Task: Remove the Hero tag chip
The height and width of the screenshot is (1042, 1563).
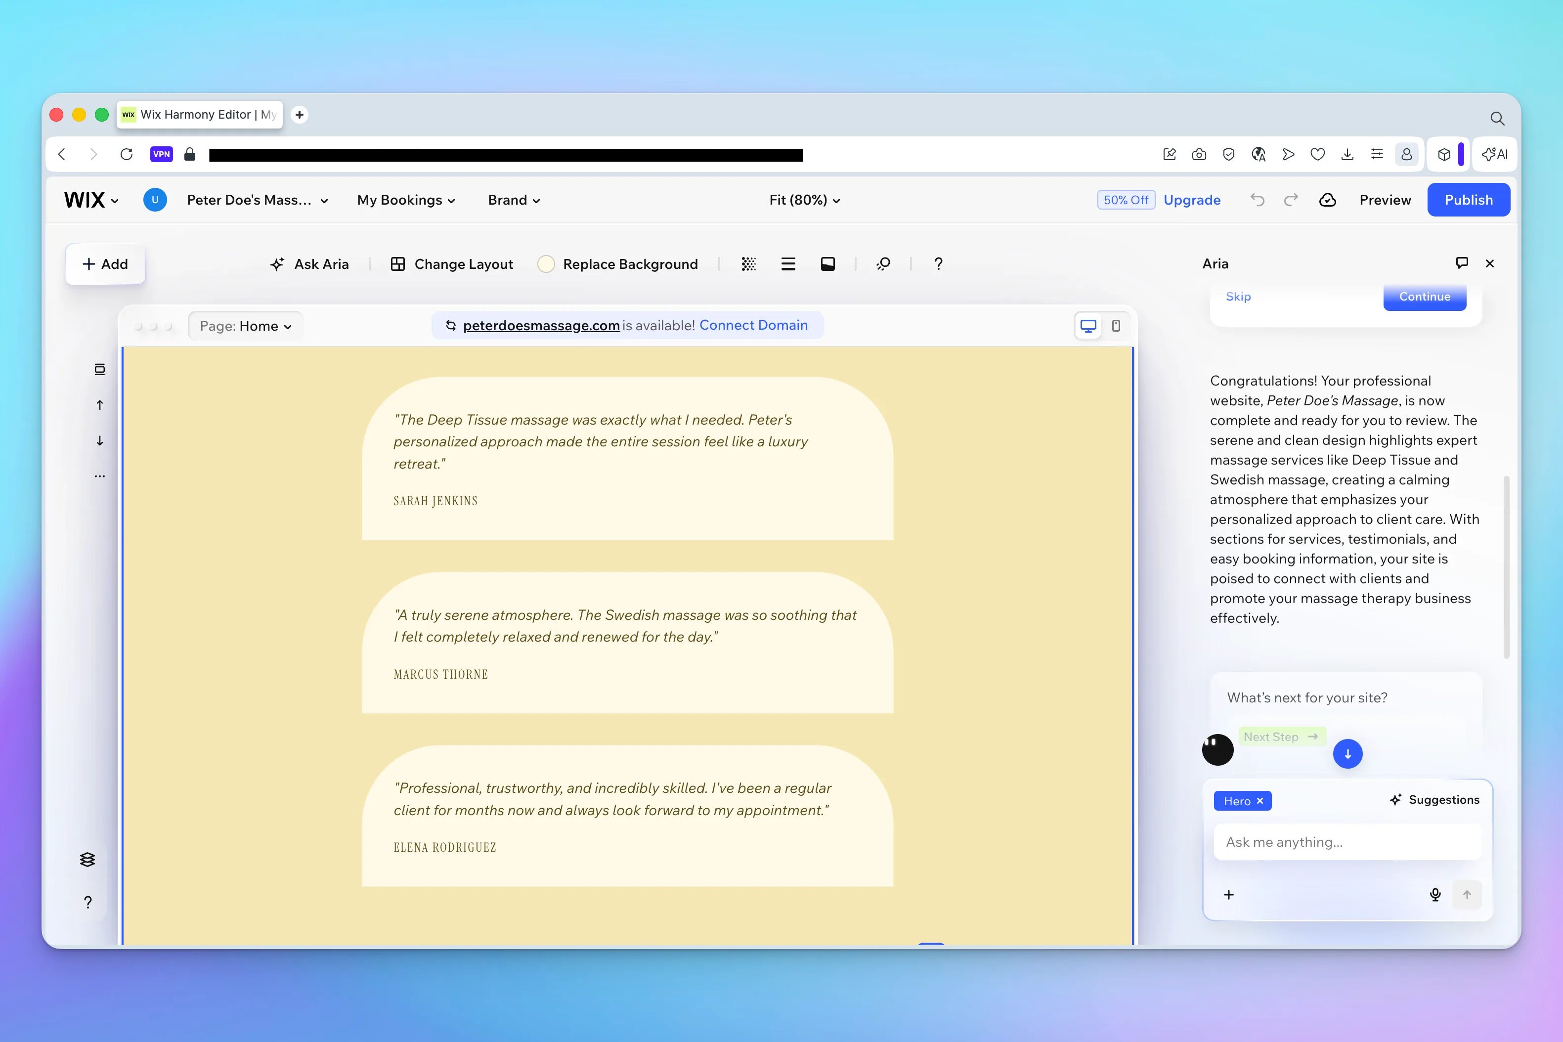Action: point(1260,801)
